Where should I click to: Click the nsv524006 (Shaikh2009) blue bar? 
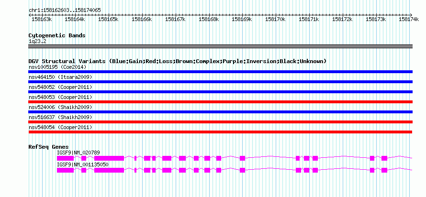tap(220, 112)
